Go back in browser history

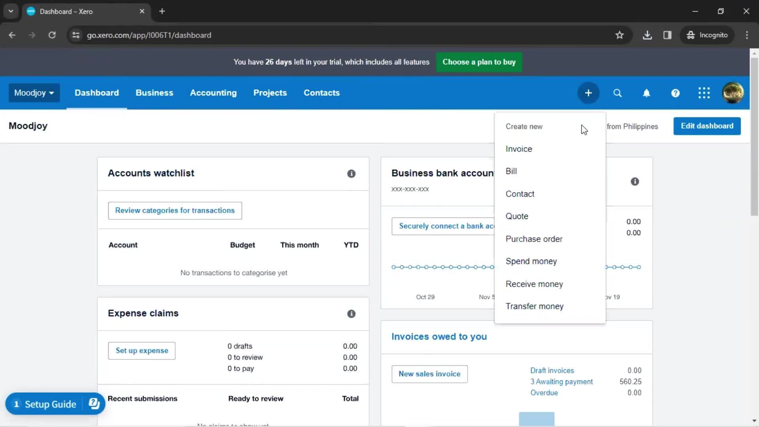click(12, 35)
